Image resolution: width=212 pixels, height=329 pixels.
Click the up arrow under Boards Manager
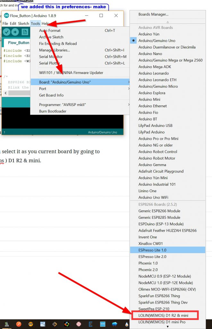click(167, 22)
